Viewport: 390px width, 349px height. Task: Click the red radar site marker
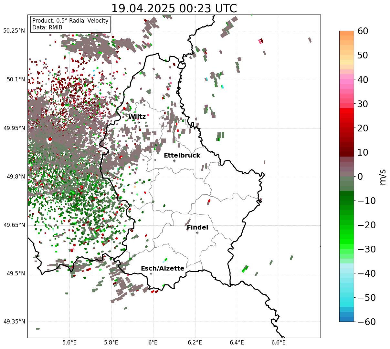[50, 139]
